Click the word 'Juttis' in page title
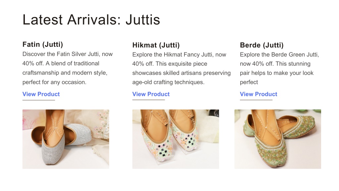Screen dimensions: 339x191 point(143,20)
